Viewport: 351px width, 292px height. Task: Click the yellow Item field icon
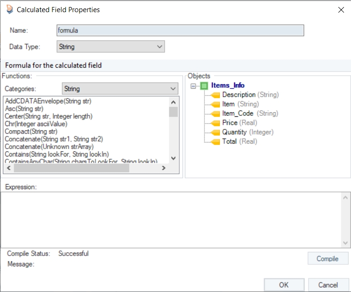click(x=215, y=104)
